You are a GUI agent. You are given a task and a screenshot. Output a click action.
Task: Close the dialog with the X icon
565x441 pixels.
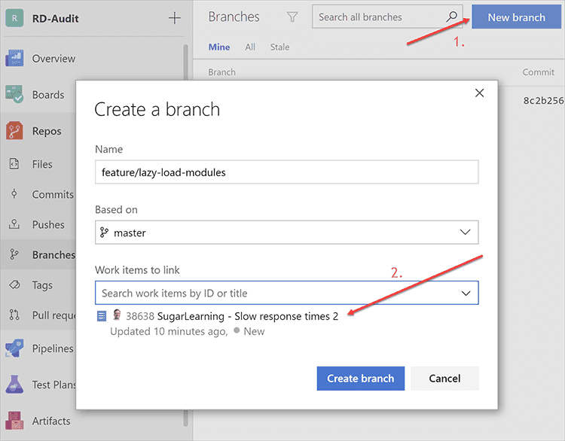(x=479, y=93)
